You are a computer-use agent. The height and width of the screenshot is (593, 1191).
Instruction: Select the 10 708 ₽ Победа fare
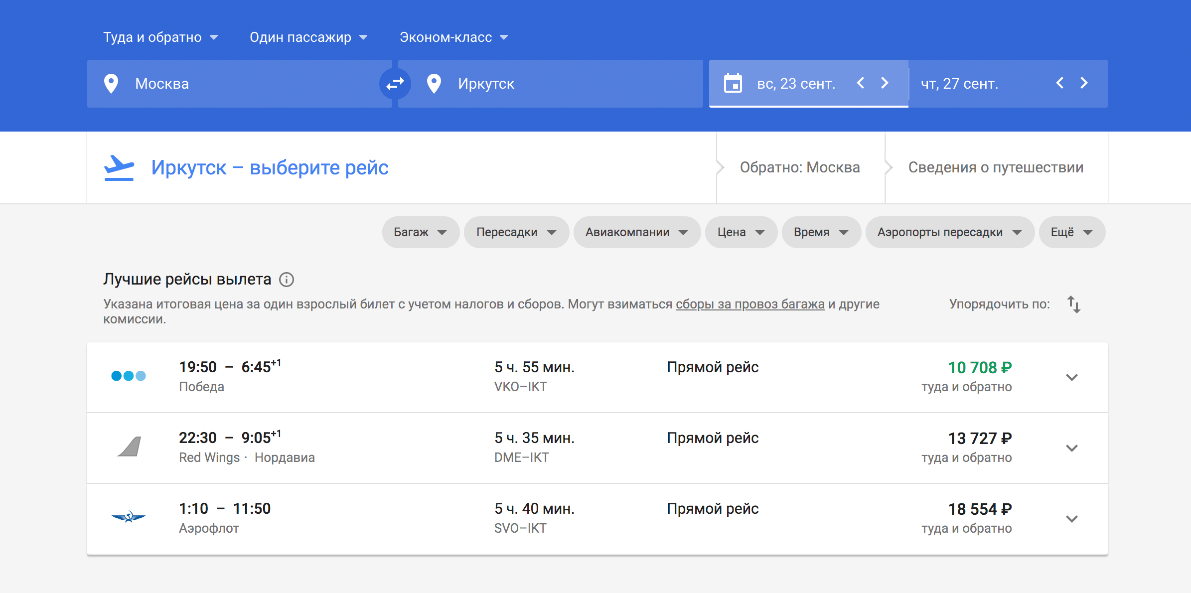(980, 368)
